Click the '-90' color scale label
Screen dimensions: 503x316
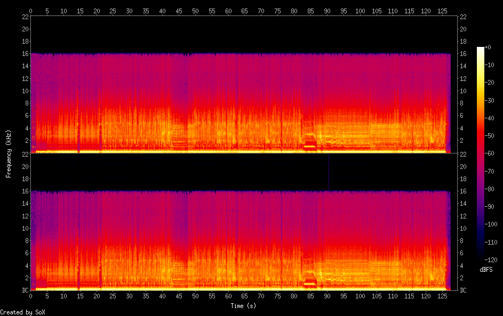tap(490, 207)
